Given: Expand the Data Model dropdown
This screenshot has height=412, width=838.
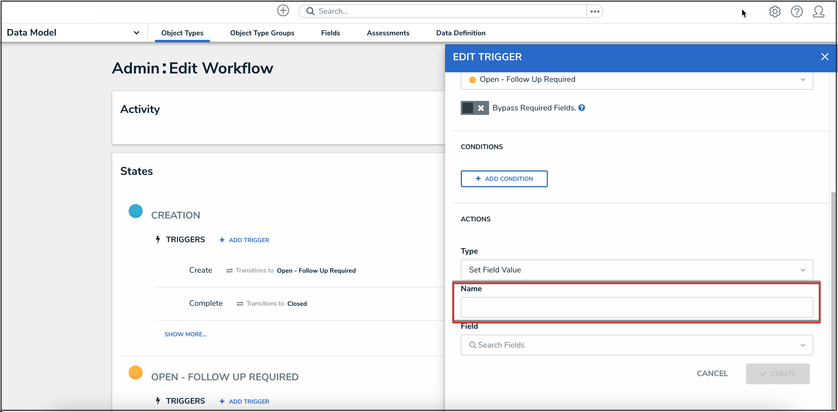Looking at the screenshot, I should point(136,33).
